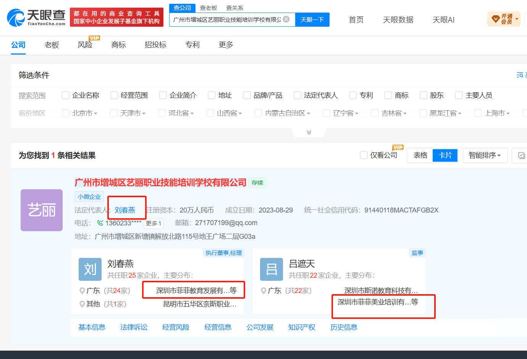This screenshot has width=527, height=359.
Task: Call via the green phone icon
Action: (x=100, y=223)
